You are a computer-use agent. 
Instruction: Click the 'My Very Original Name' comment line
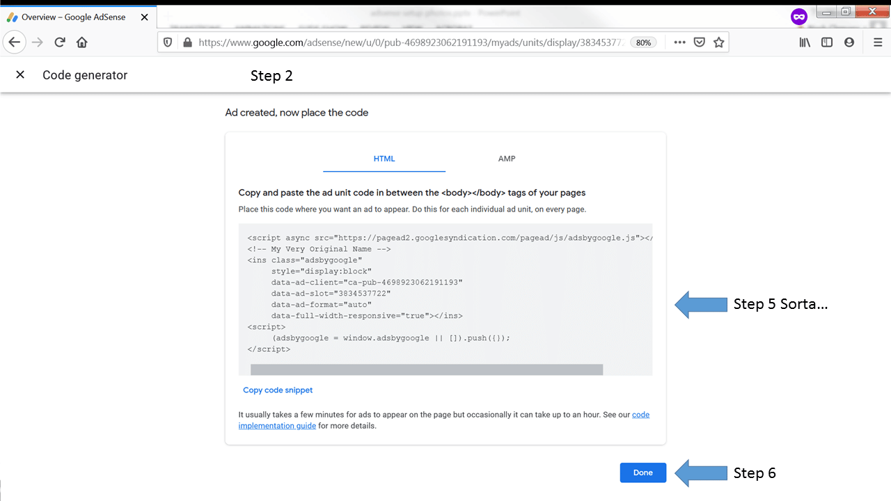[319, 249]
